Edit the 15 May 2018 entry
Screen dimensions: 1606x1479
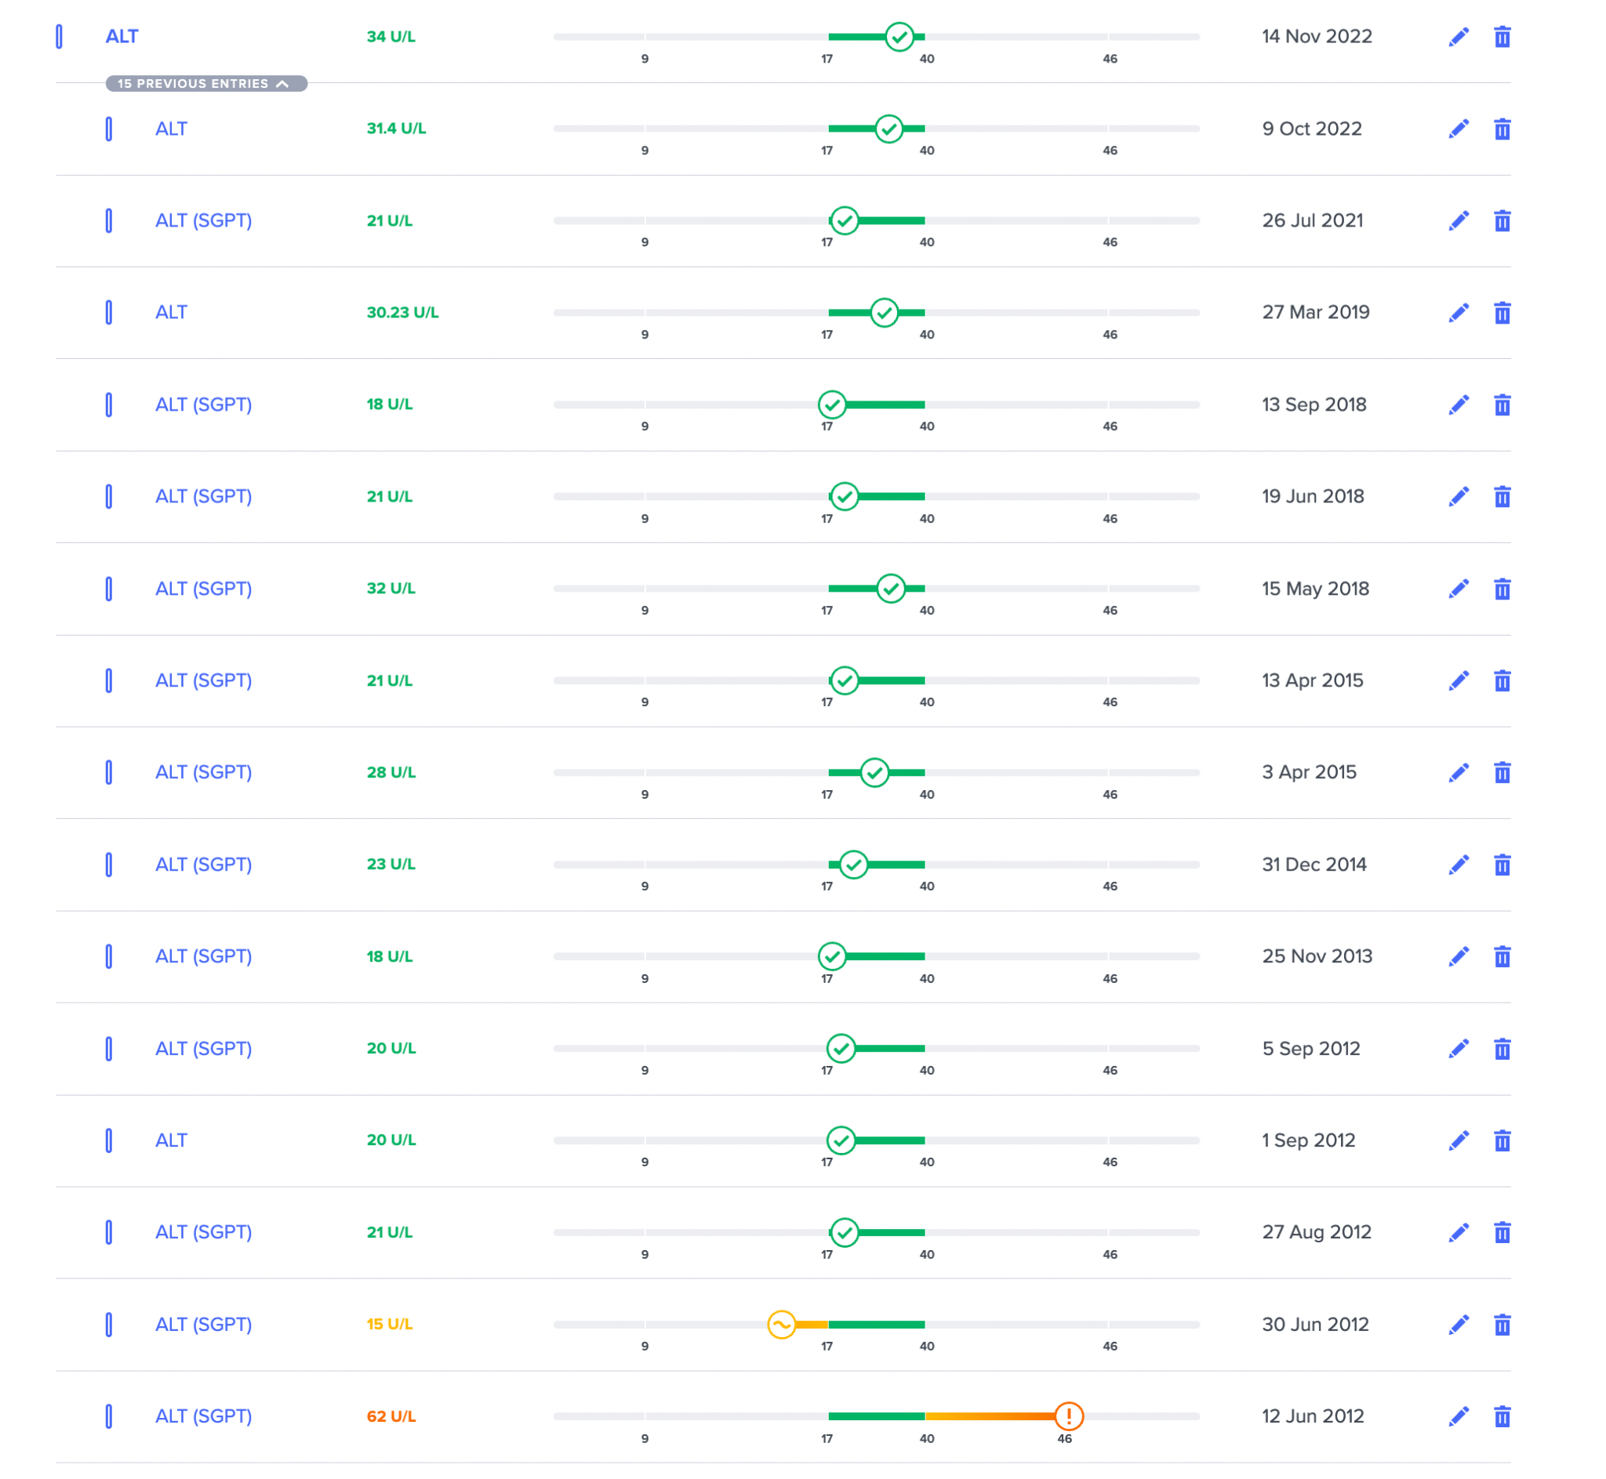(1459, 589)
